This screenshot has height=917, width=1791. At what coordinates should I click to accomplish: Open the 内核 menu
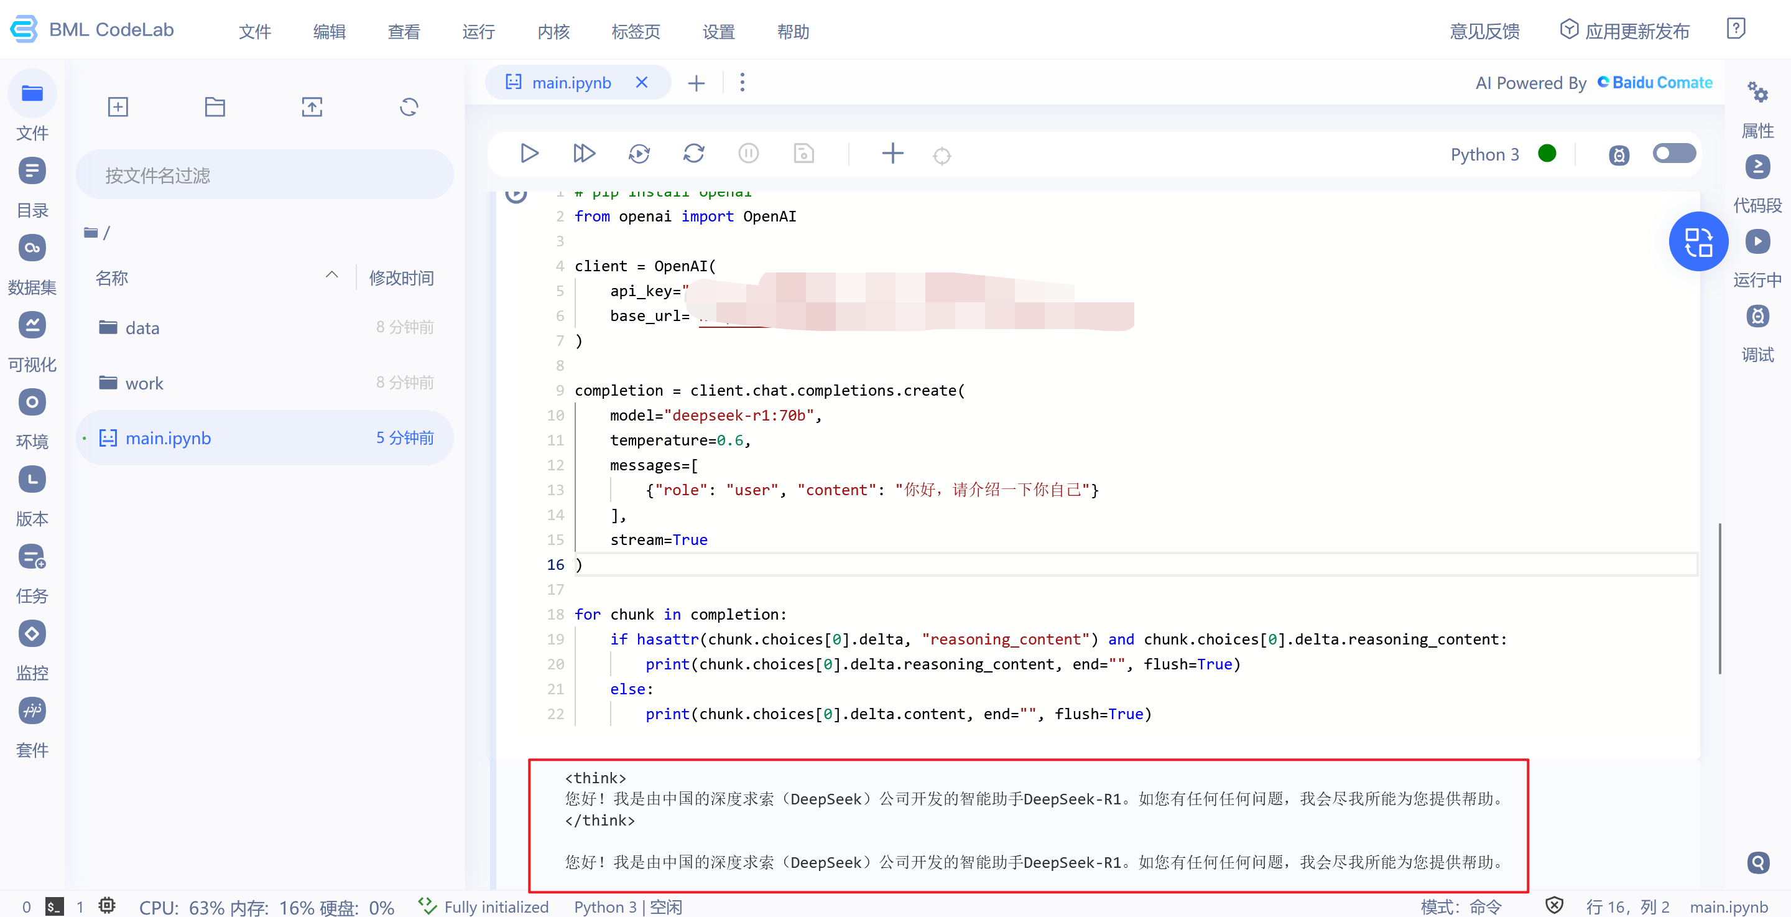coord(553,31)
